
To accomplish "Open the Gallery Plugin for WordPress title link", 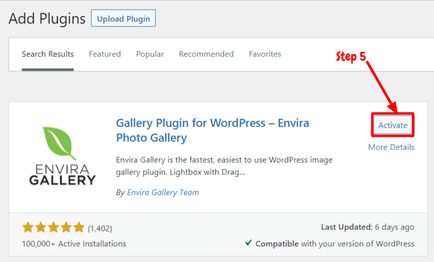I will (212, 130).
